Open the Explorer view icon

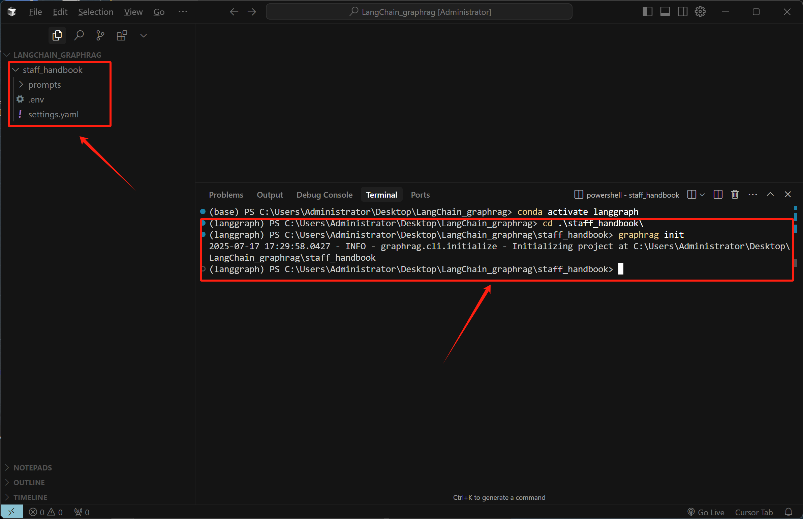(x=57, y=35)
